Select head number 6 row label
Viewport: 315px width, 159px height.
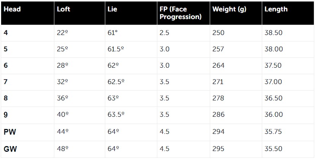coord(6,65)
